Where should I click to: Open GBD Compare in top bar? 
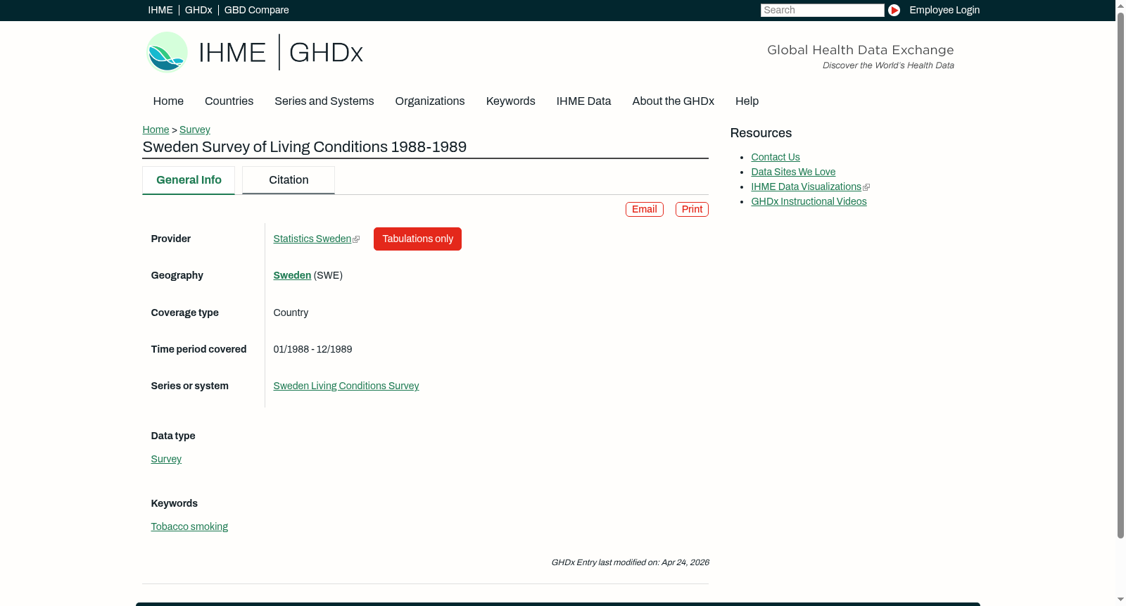pos(257,10)
